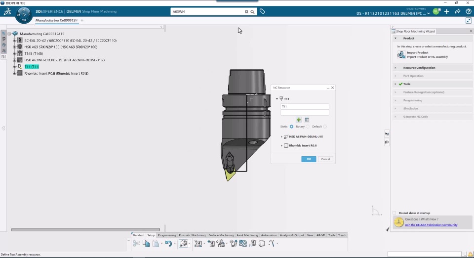Collapse the Manufacturing Cell00512415 root node
474x258 pixels.
point(9,34)
